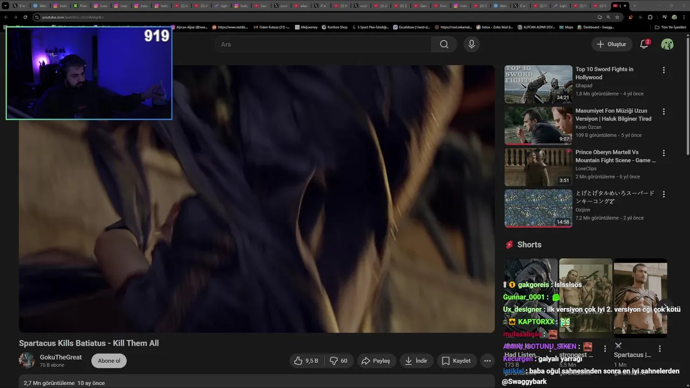
Task: Open options menu for Prince Oberyn video
Action: (664, 153)
